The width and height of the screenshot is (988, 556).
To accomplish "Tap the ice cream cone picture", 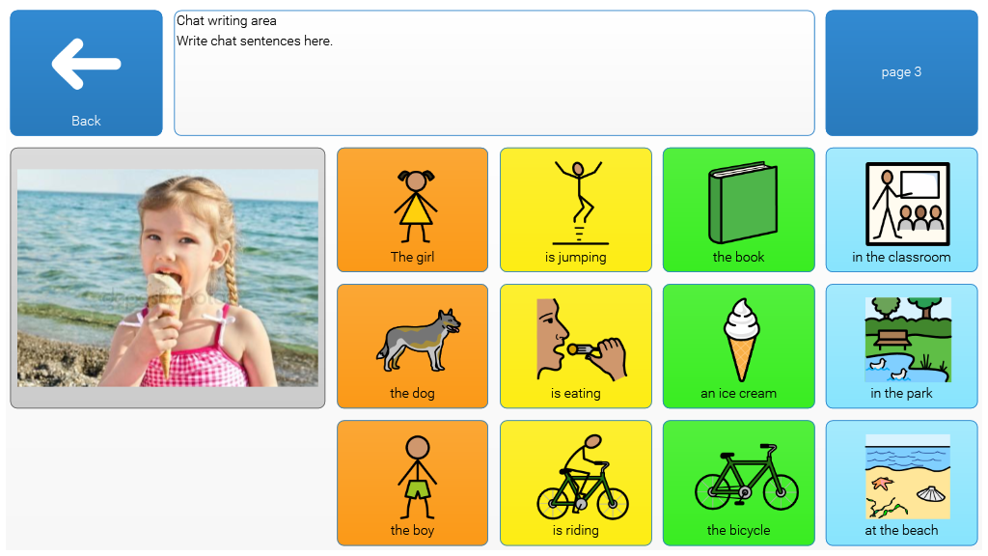I will pyautogui.click(x=741, y=339).
